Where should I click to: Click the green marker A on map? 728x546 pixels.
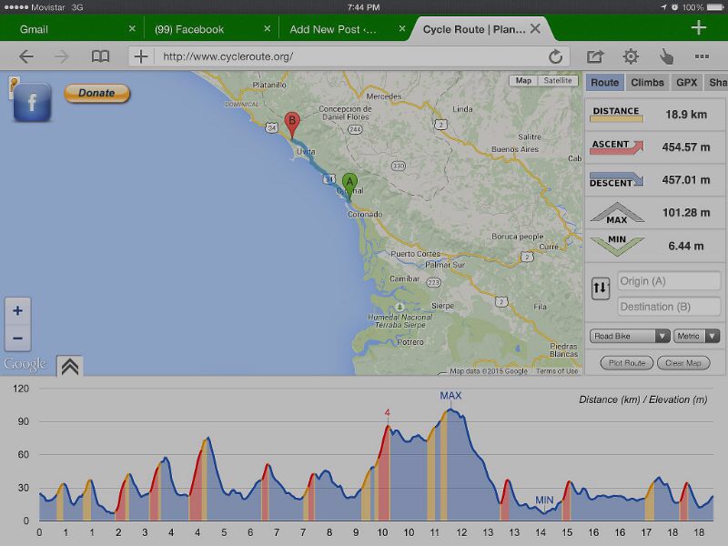point(349,184)
